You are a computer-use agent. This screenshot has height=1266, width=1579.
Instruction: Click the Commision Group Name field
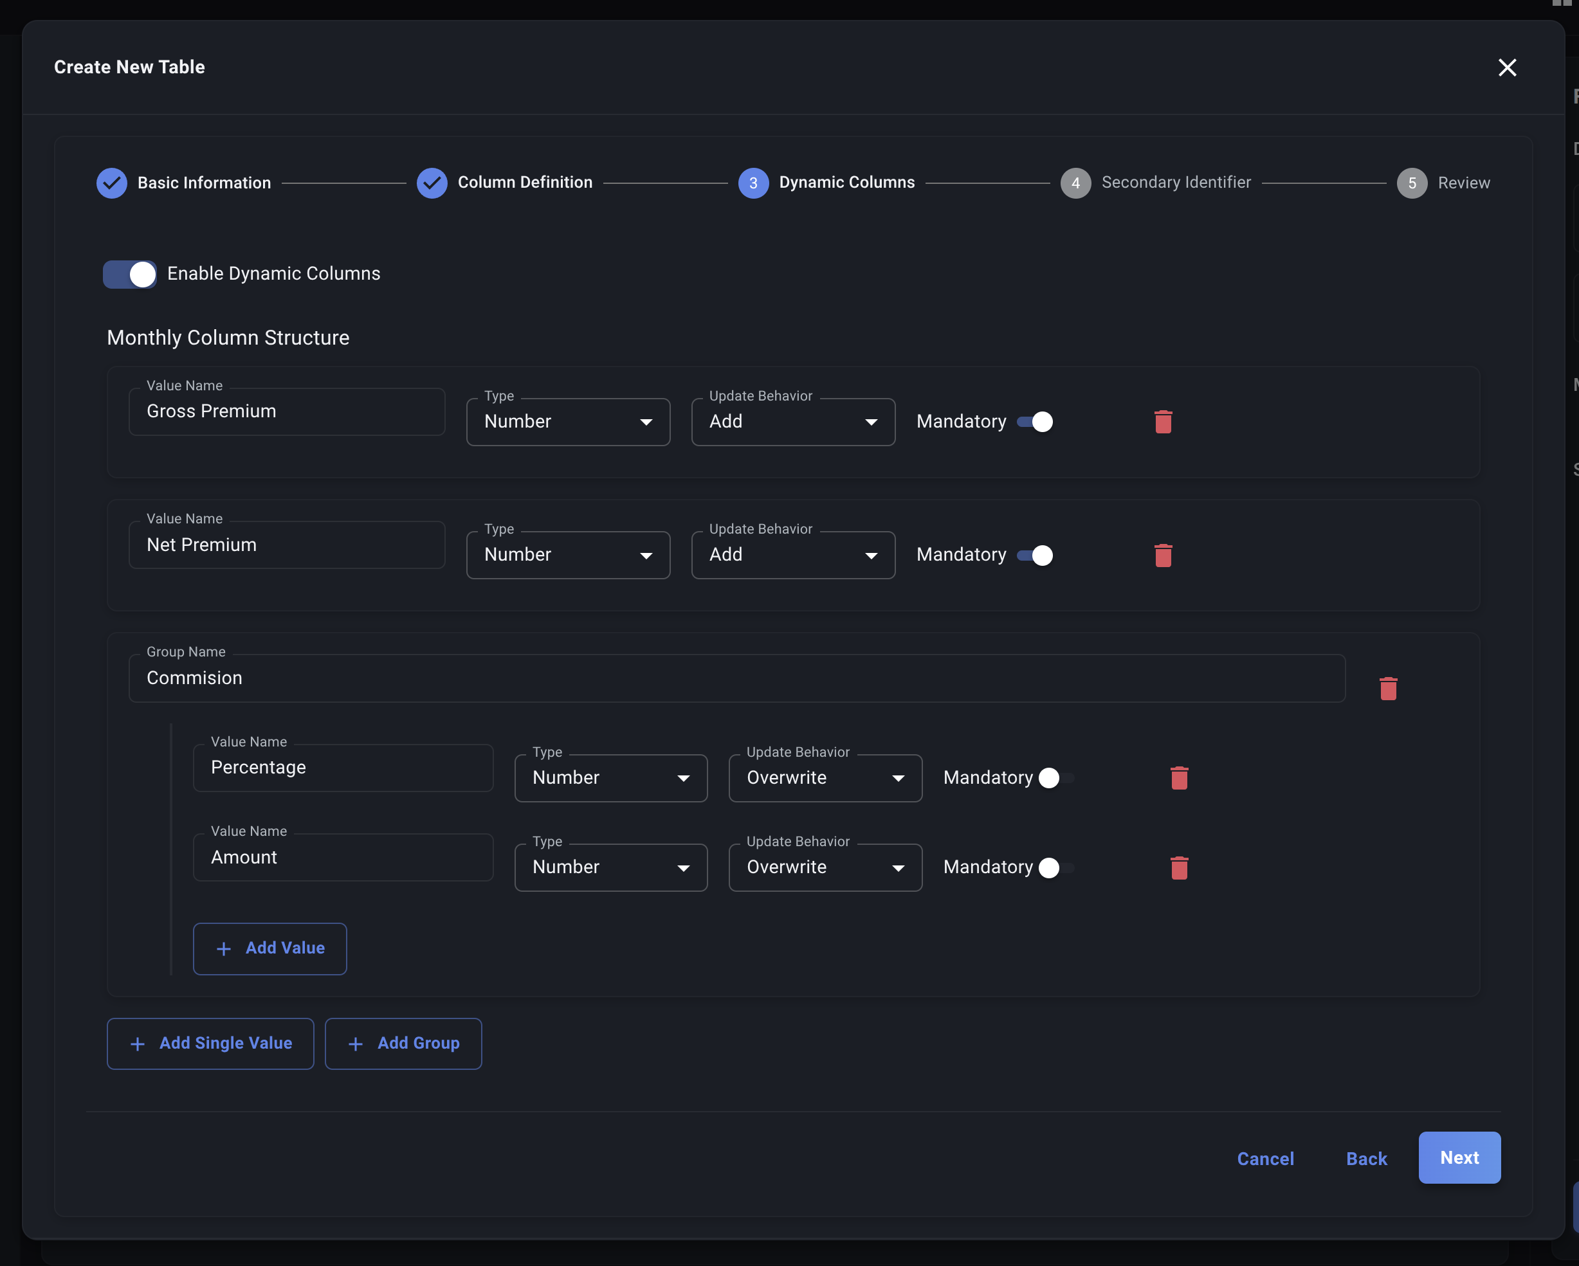[736, 678]
